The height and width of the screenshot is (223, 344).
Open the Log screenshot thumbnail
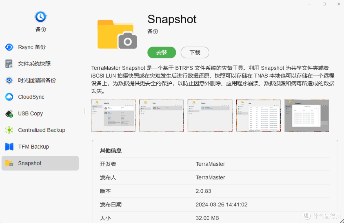pos(258,116)
